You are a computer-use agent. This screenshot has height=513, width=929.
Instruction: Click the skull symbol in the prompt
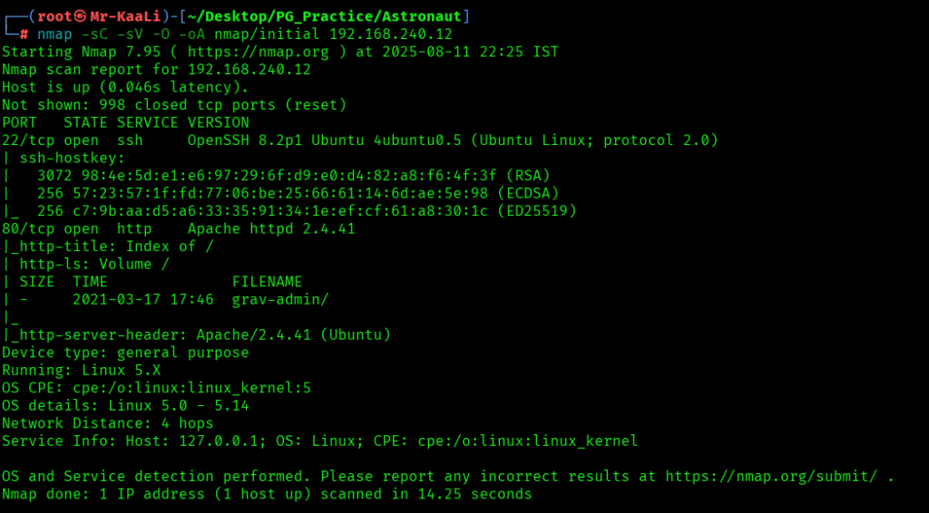(x=82, y=16)
